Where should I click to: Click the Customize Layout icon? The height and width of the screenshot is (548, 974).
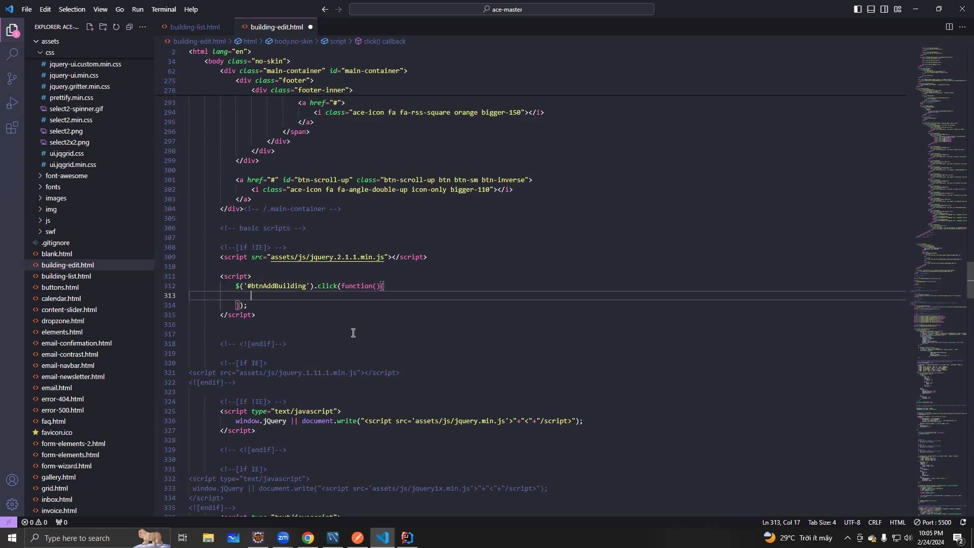coord(898,9)
